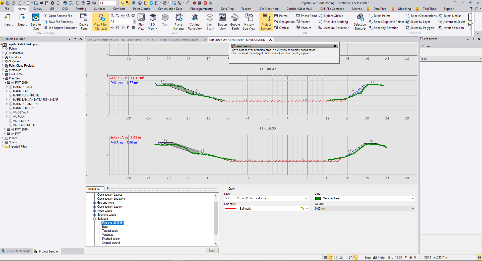Open the MediumGreen color picker
Screen dimensions: 482x261
pyautogui.click(x=365, y=198)
